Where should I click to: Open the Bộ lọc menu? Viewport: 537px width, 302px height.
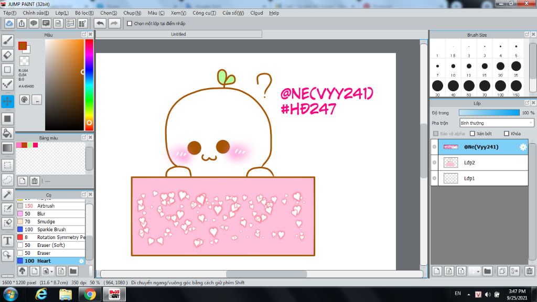(x=84, y=13)
